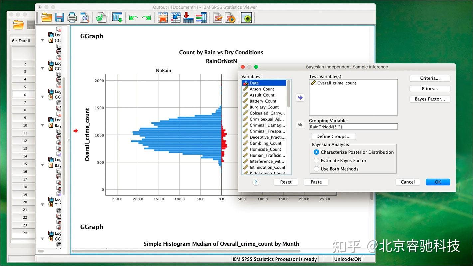
Task: Open Print Preview from the toolbar
Action: pos(84,18)
